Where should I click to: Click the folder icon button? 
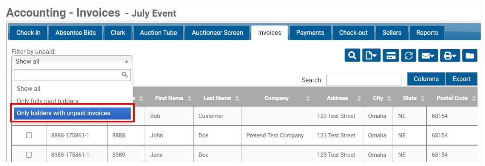tap(470, 56)
